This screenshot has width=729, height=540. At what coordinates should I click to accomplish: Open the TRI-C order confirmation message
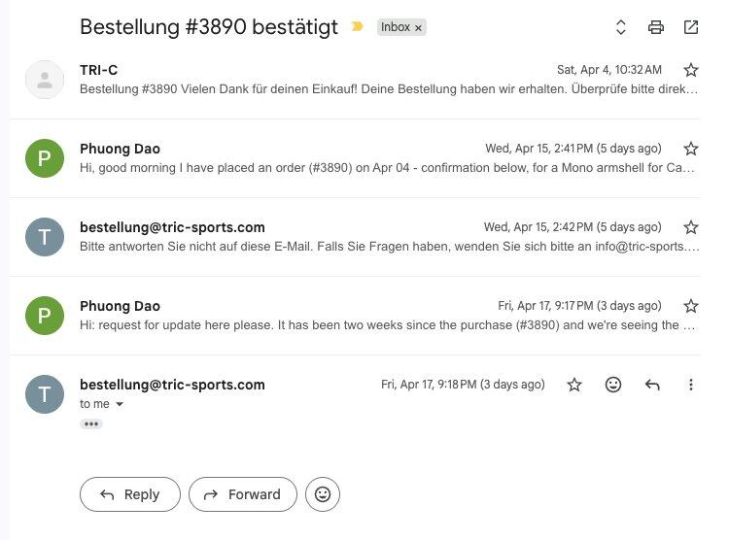(354, 80)
